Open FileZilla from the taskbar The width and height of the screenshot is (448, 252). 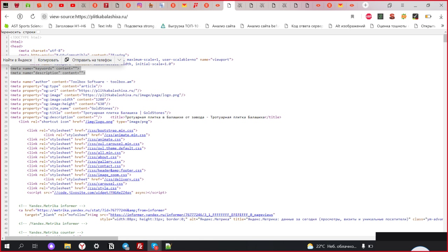tap(140, 246)
